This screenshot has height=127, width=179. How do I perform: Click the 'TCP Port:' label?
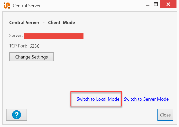click(x=18, y=46)
